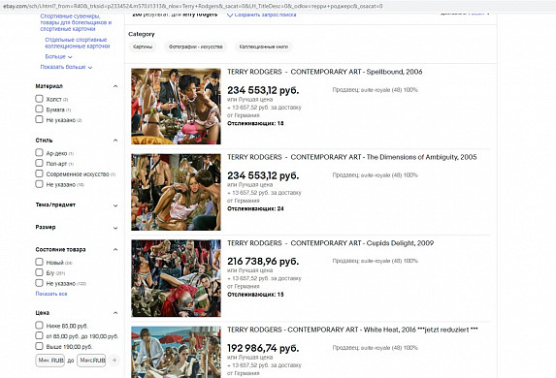The width and height of the screenshot is (556, 378).
Task: Open Спортивные сувениры category link
Action: tap(76, 22)
